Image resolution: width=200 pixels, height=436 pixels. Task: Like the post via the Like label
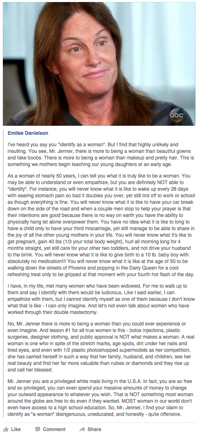click(x=16, y=429)
